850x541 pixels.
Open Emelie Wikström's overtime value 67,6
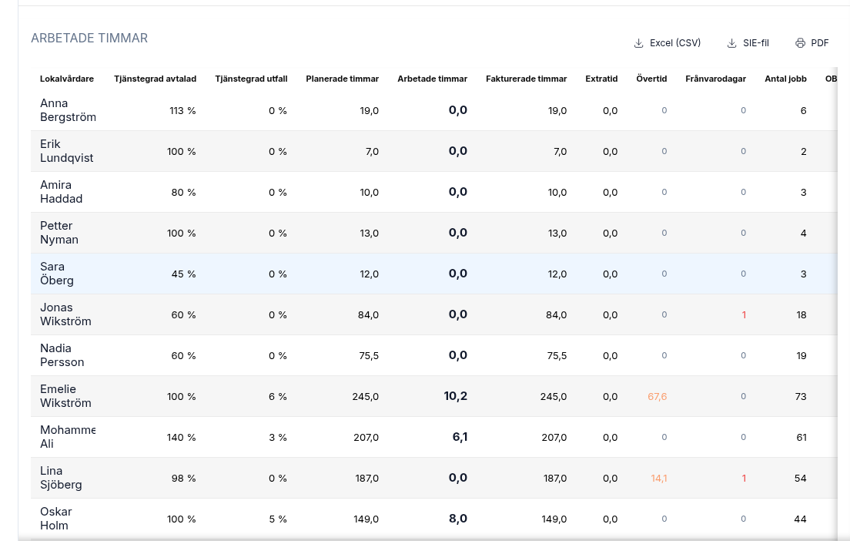click(x=657, y=397)
